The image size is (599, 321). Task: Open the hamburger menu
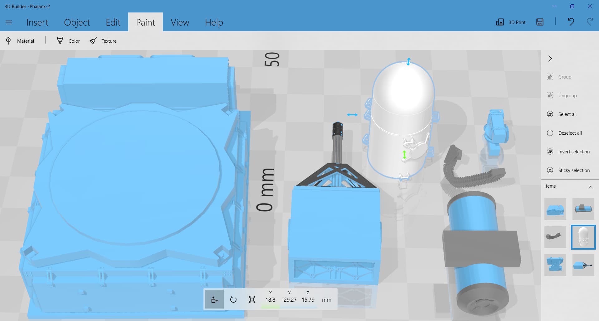tap(9, 22)
